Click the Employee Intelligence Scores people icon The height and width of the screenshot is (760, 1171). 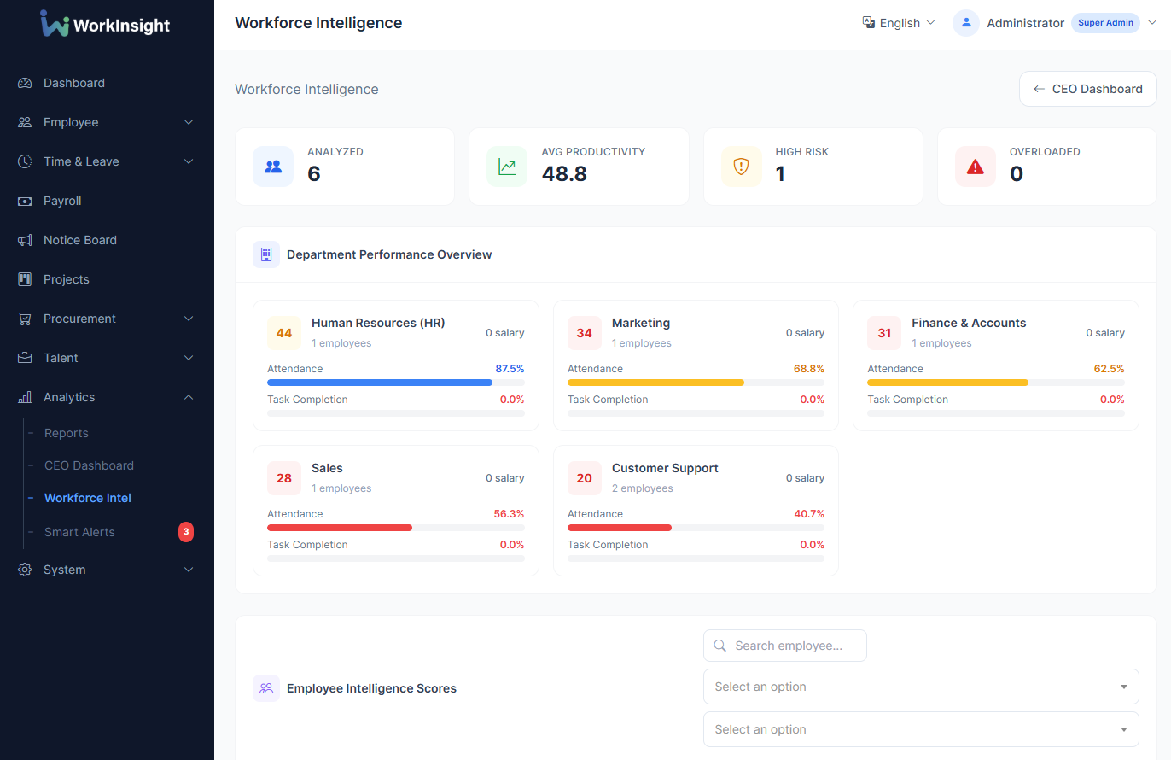pyautogui.click(x=265, y=688)
